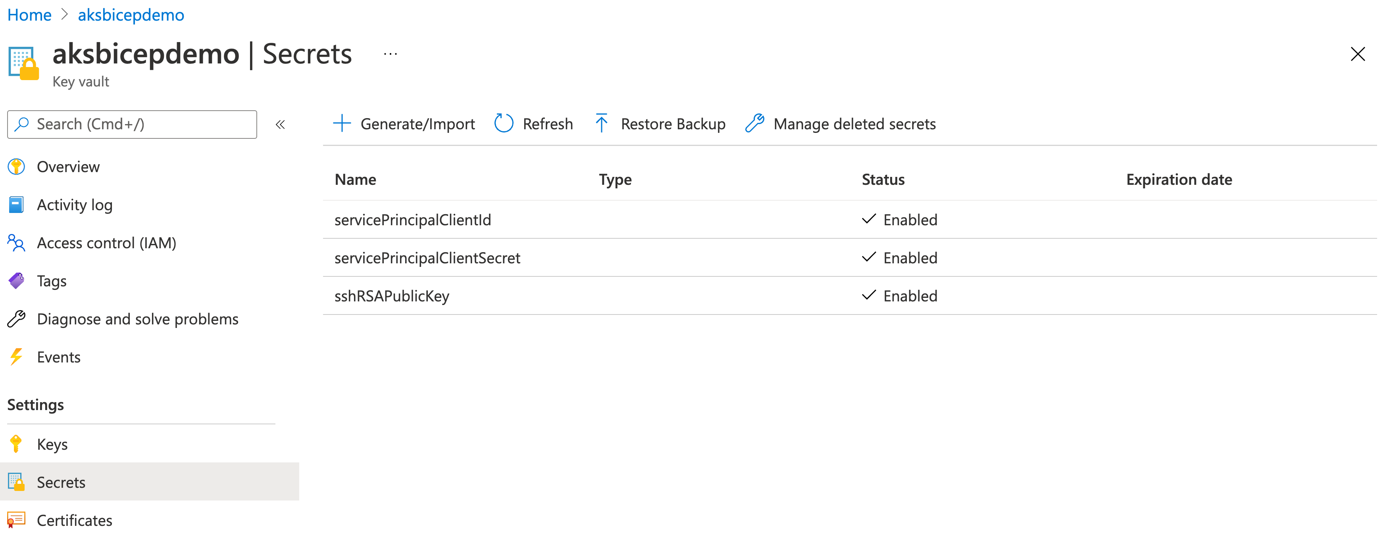Open Events via the lightning bolt icon
The height and width of the screenshot is (533, 1389).
pyautogui.click(x=16, y=357)
